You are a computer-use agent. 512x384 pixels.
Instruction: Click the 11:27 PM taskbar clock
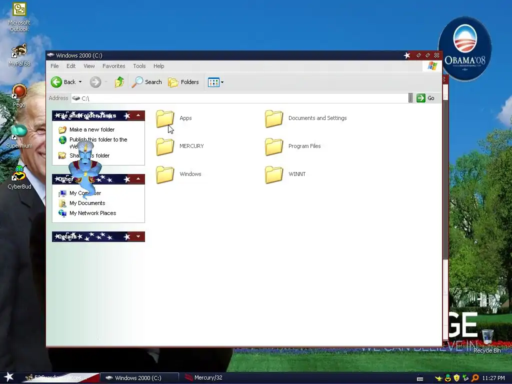[493, 378]
